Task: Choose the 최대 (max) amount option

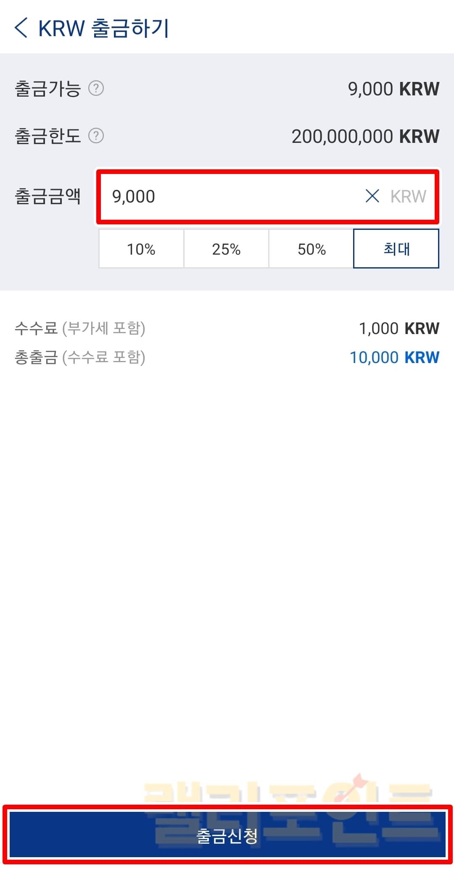Action: click(396, 249)
